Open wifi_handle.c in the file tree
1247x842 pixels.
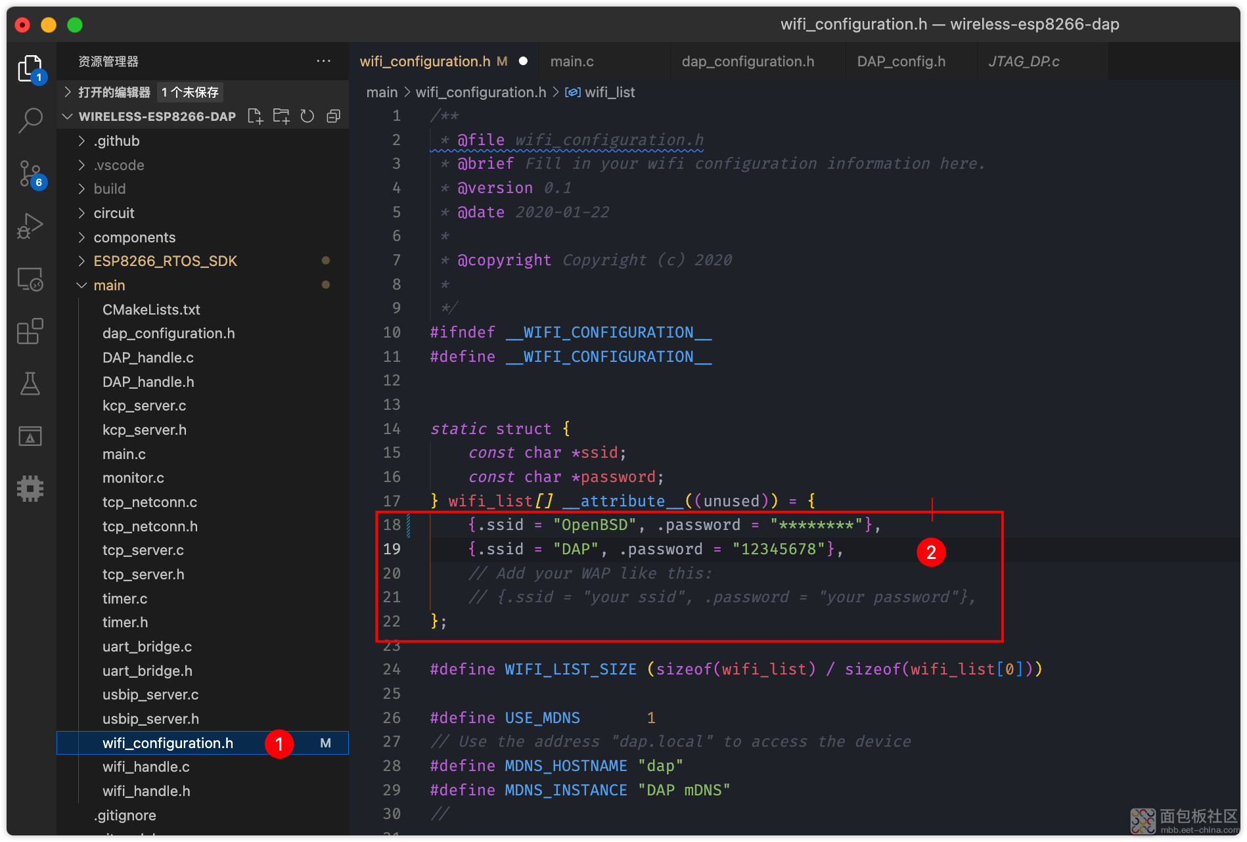coord(146,767)
